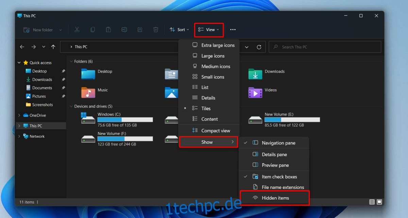Select the Tiles layout option
The image size is (408, 218).
209,108
